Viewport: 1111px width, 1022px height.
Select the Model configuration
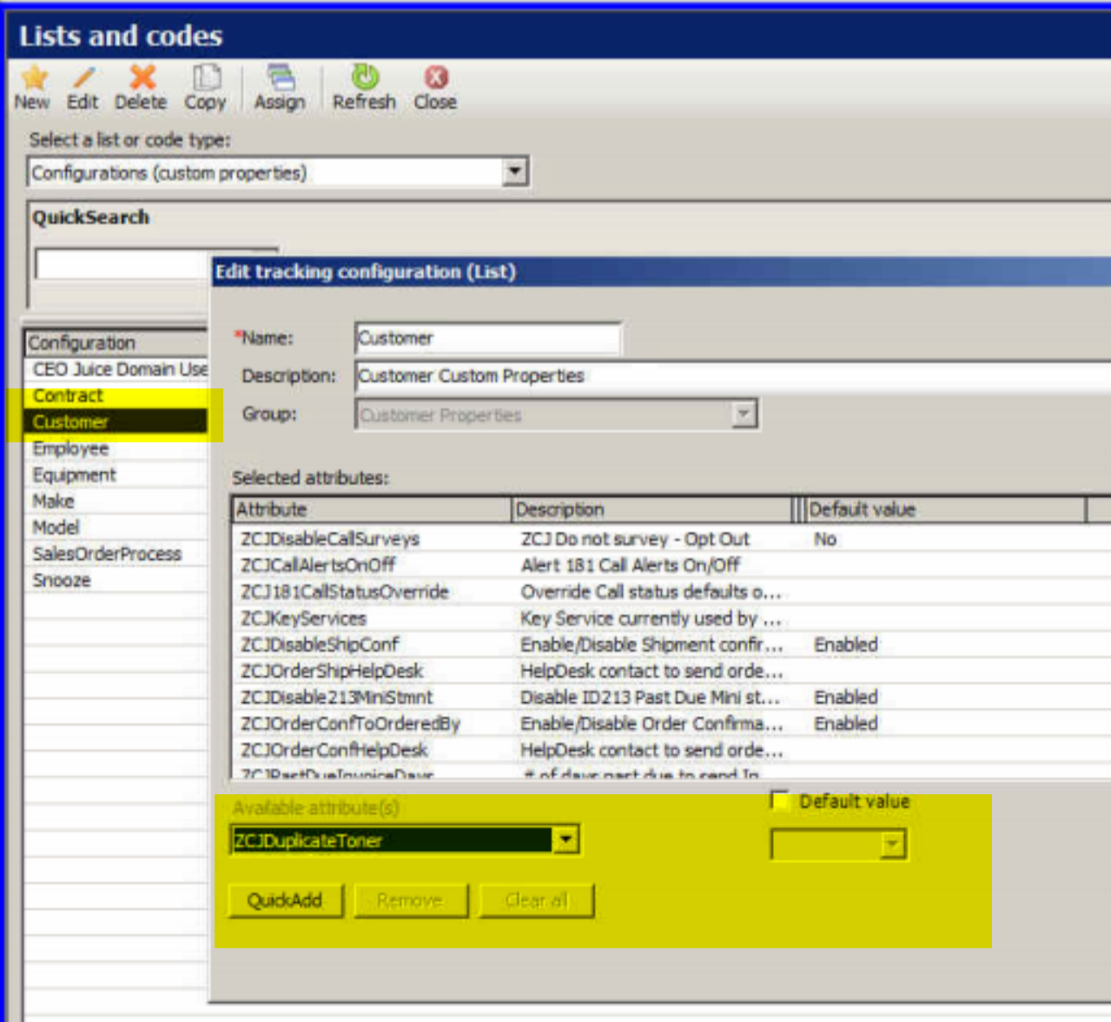(116, 528)
